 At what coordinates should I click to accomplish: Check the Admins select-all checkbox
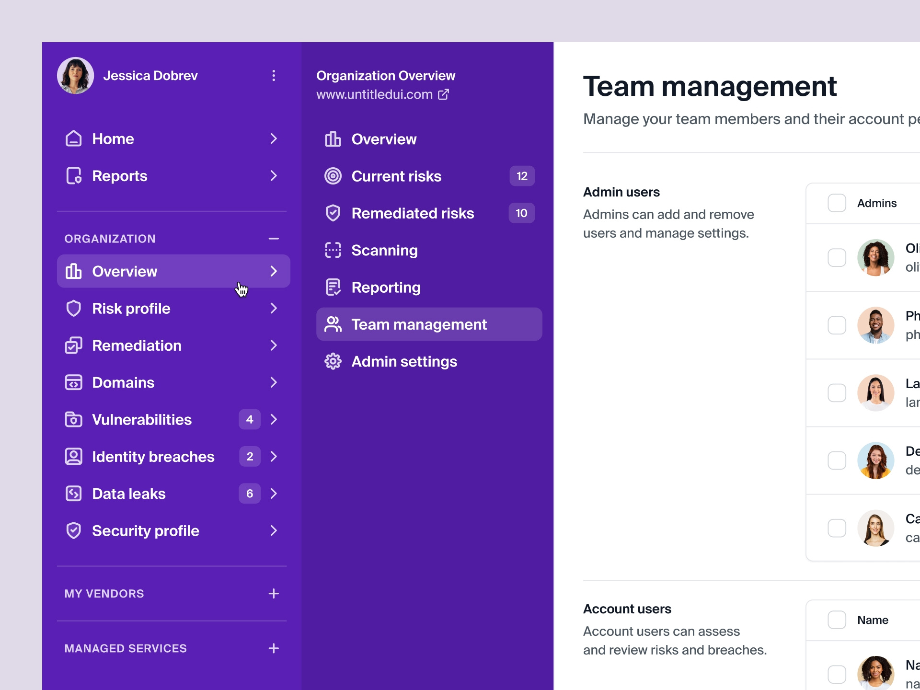tap(837, 203)
